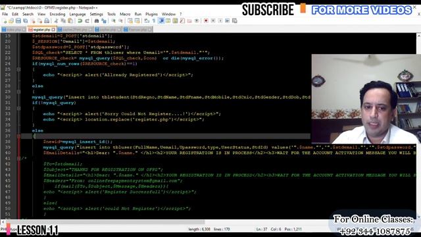Create a new file with toolbar New icon
Image resolution: width=421 pixels, height=237 pixels.
pos(5,20)
